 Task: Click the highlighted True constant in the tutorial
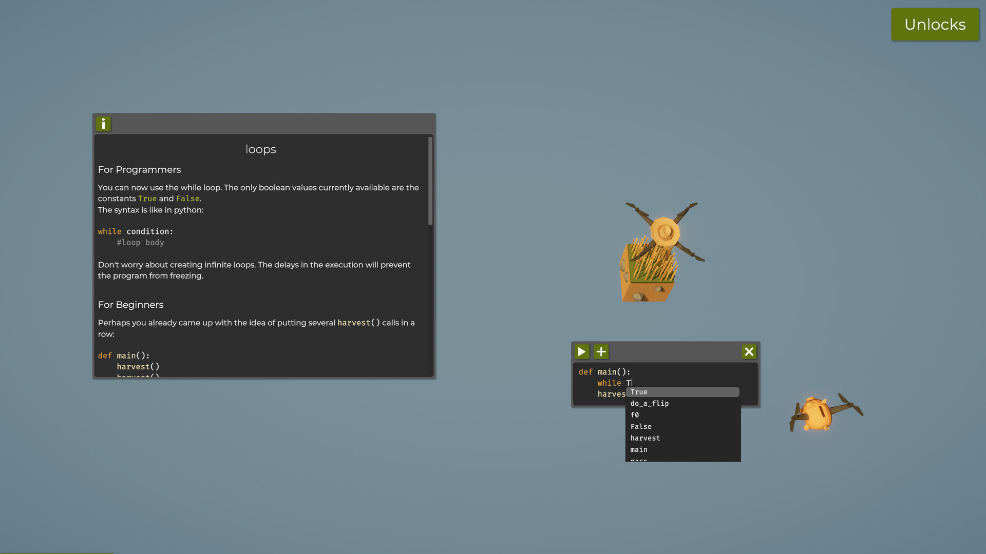(147, 199)
